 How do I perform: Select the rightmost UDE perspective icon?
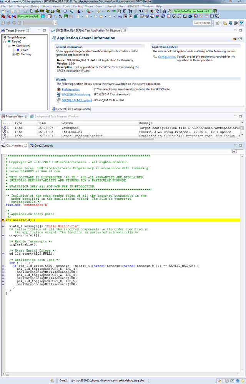click(241, 23)
